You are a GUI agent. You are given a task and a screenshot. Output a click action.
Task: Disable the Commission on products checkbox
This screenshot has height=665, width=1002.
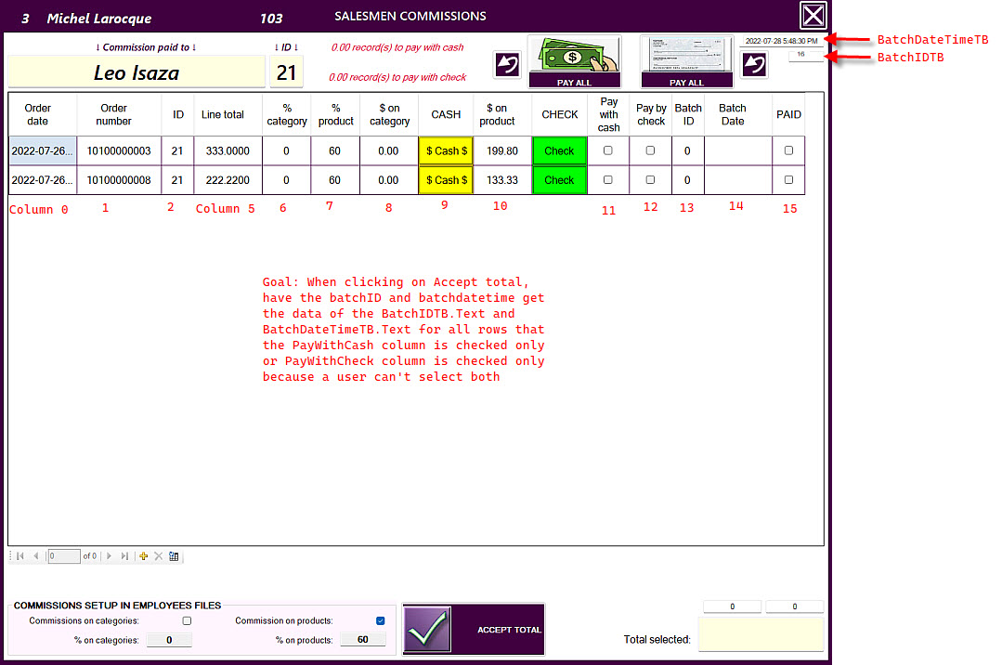point(380,620)
